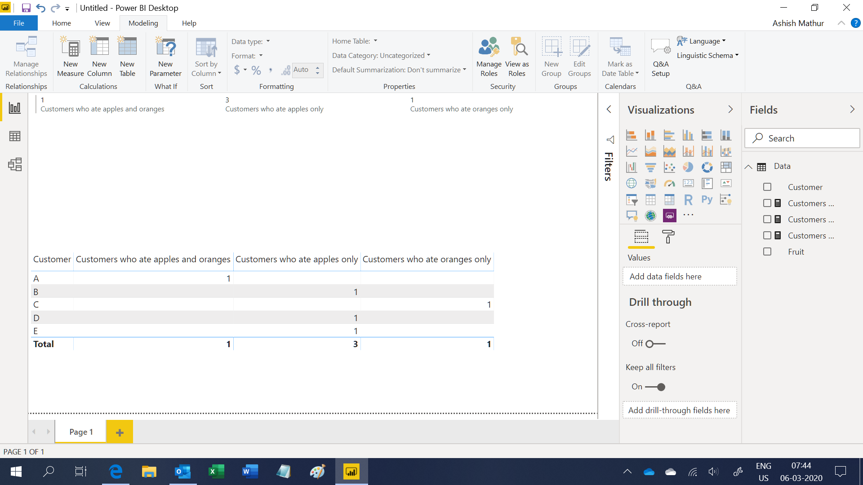Viewport: 863px width, 485px height.
Task: Switch to Model view in left sidebar
Action: click(15, 164)
